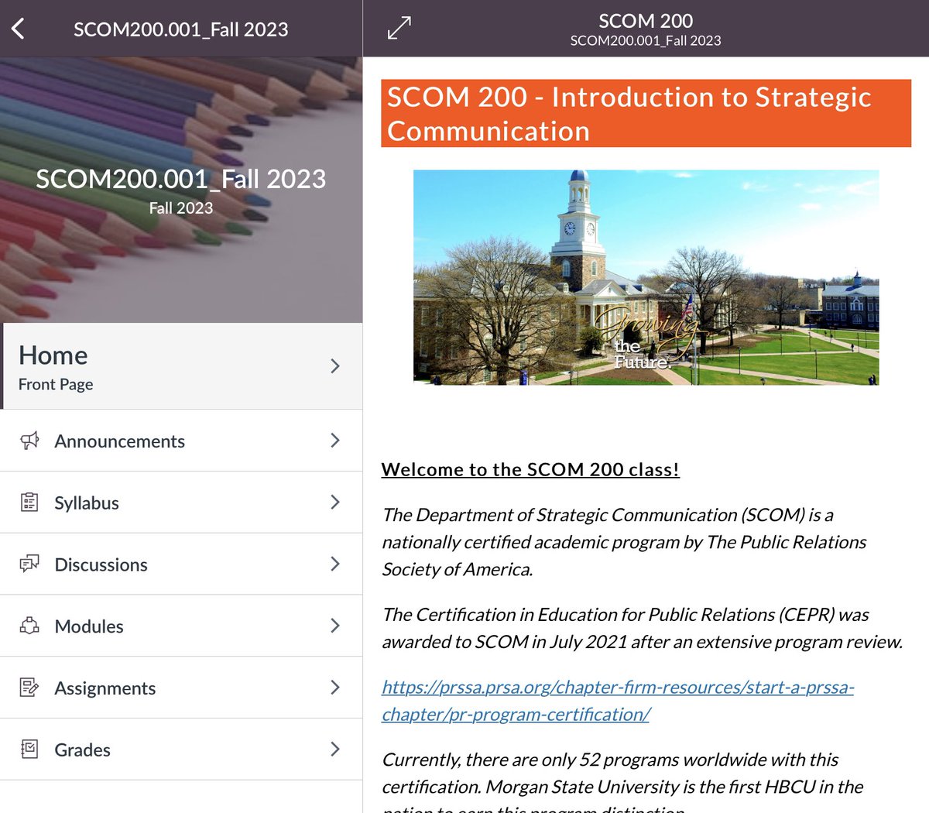This screenshot has height=813, width=929.
Task: Click the Discussions speech bubble icon
Action: click(29, 564)
